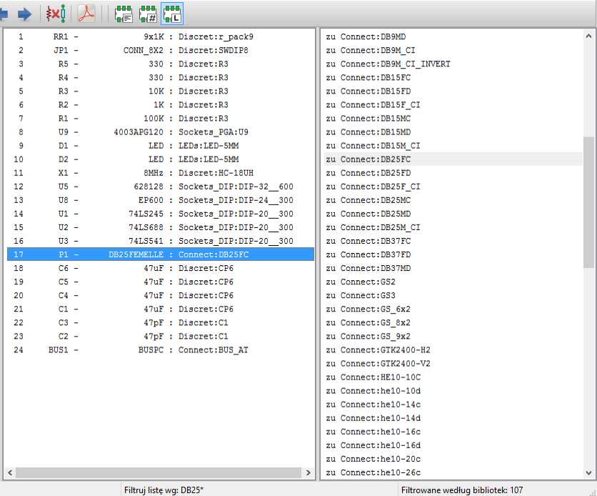Image resolution: width=597 pixels, height=496 pixels.
Task: Choose footprint Connect:GS2
Action: (453, 282)
